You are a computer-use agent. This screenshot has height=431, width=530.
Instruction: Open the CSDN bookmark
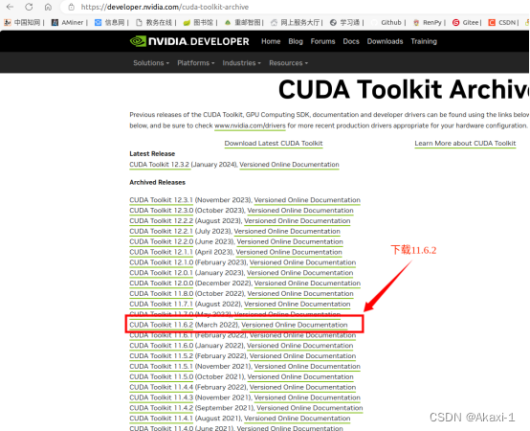point(502,22)
